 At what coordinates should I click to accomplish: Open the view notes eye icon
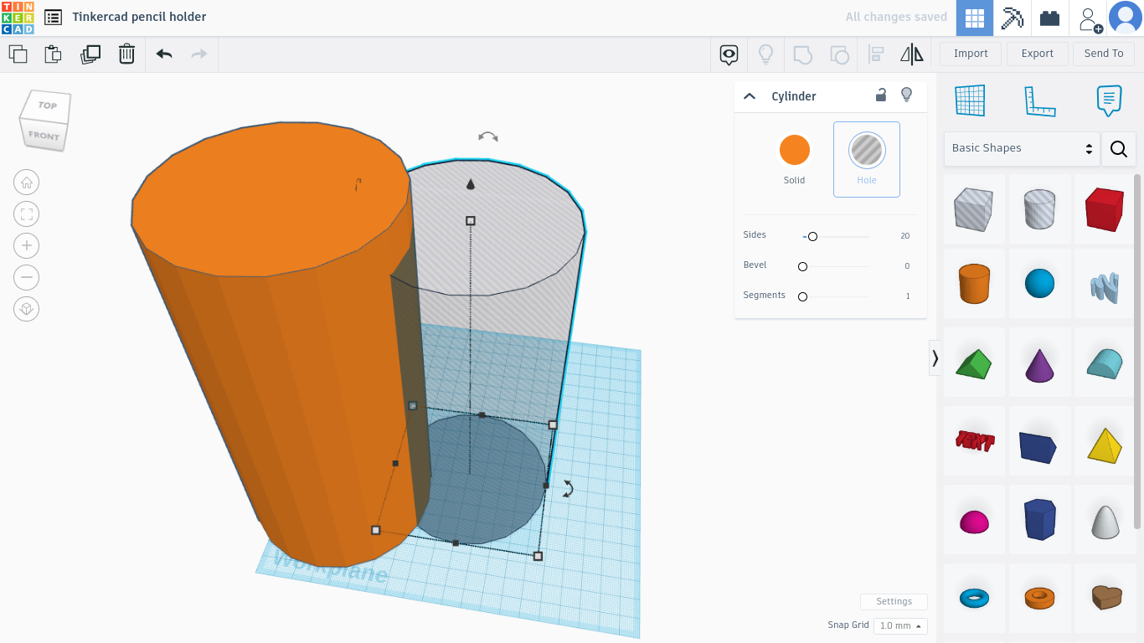click(x=729, y=55)
